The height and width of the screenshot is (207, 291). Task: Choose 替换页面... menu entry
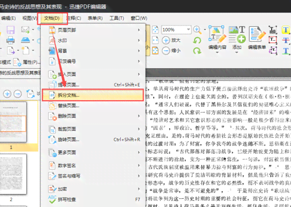(93, 105)
